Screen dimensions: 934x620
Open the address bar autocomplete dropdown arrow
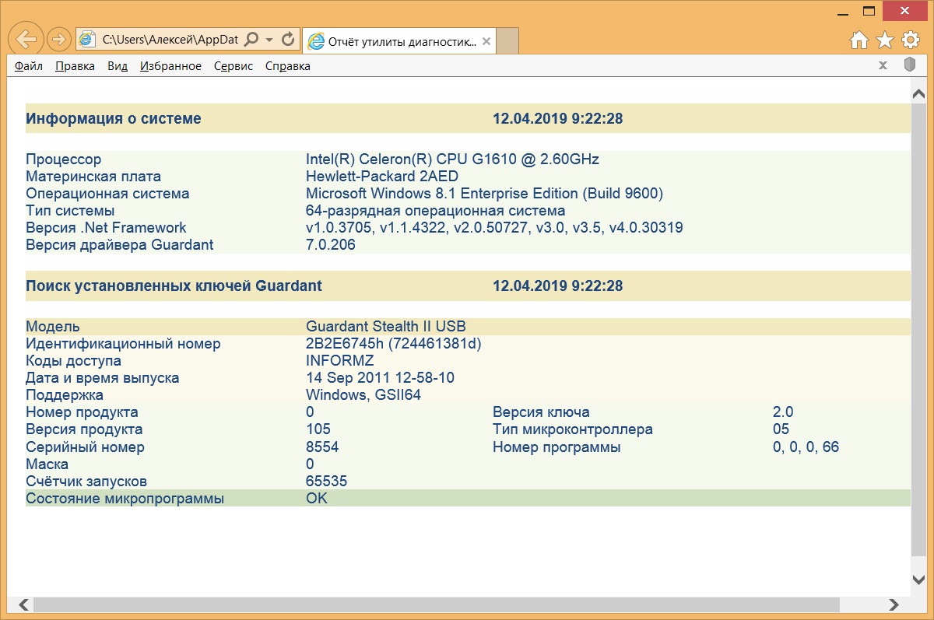269,40
